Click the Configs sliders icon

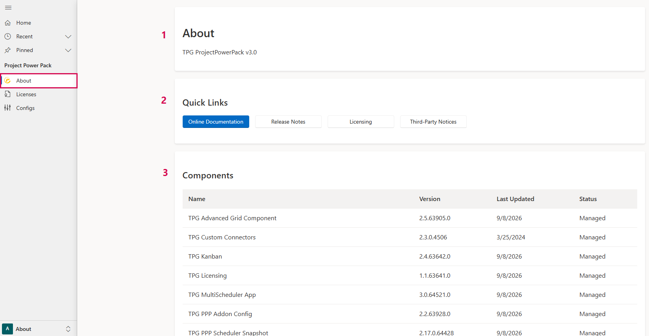pos(7,108)
